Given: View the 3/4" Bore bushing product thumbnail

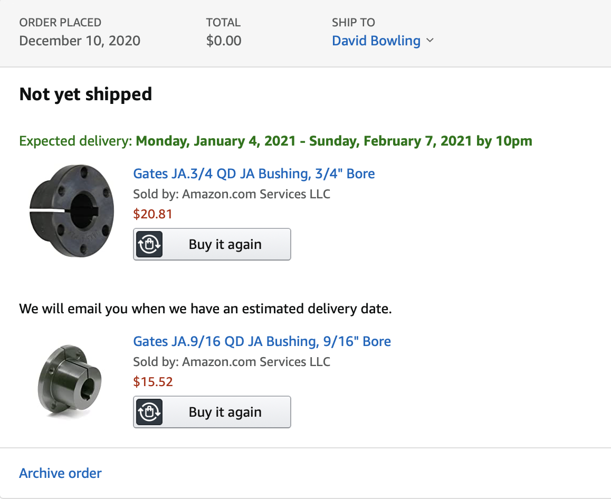Looking at the screenshot, I should (x=72, y=211).
